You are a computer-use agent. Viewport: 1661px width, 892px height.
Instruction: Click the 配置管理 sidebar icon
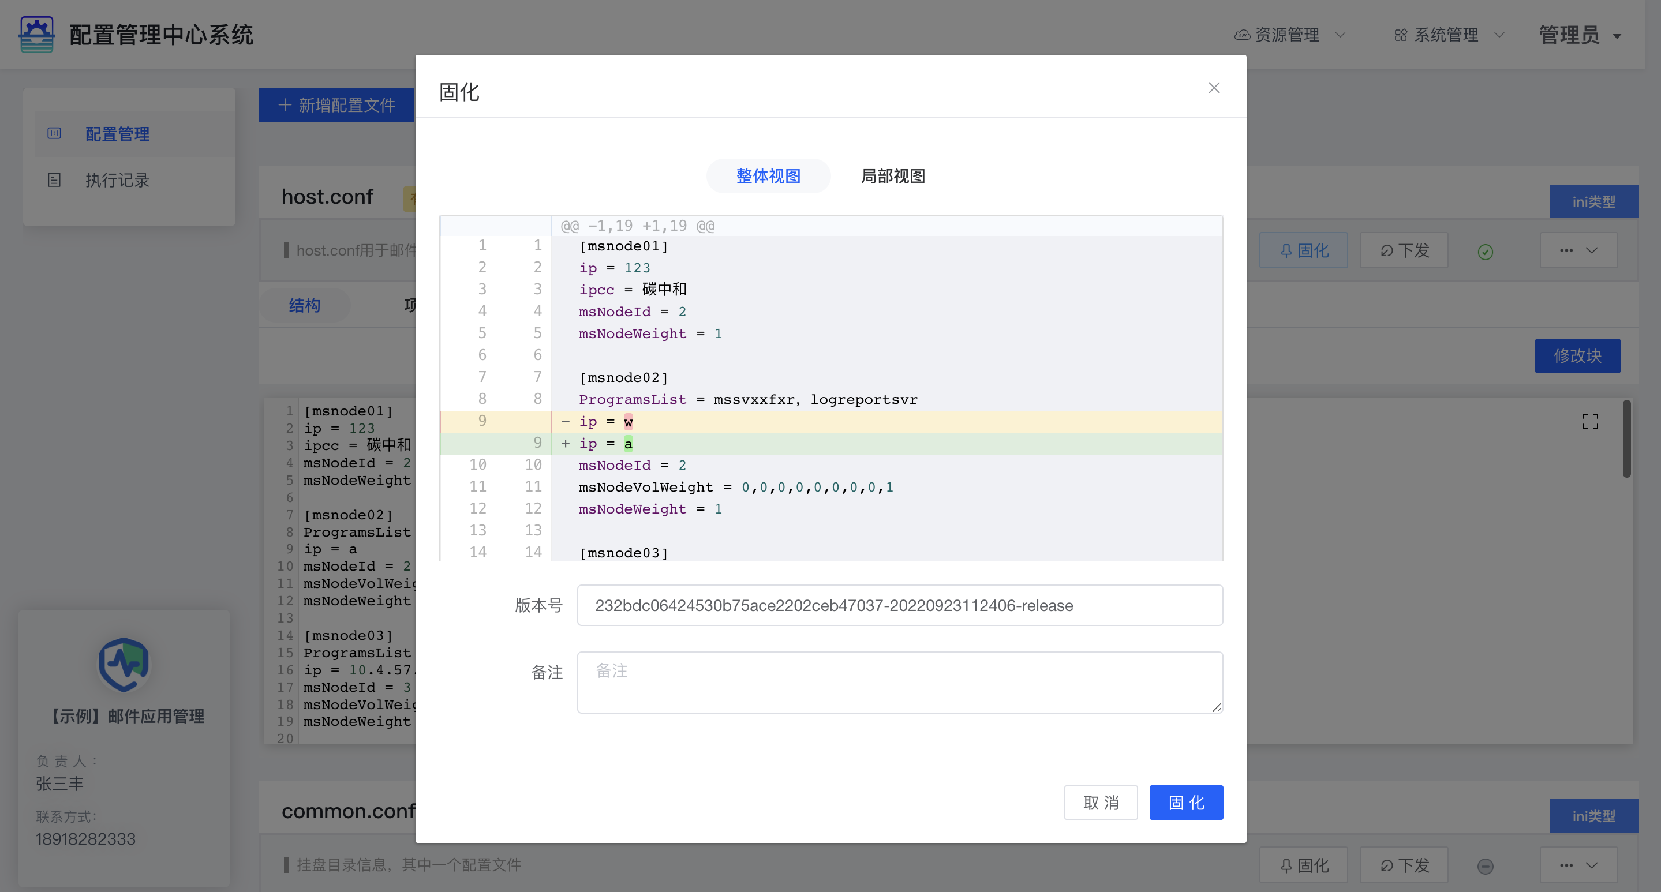coord(54,133)
